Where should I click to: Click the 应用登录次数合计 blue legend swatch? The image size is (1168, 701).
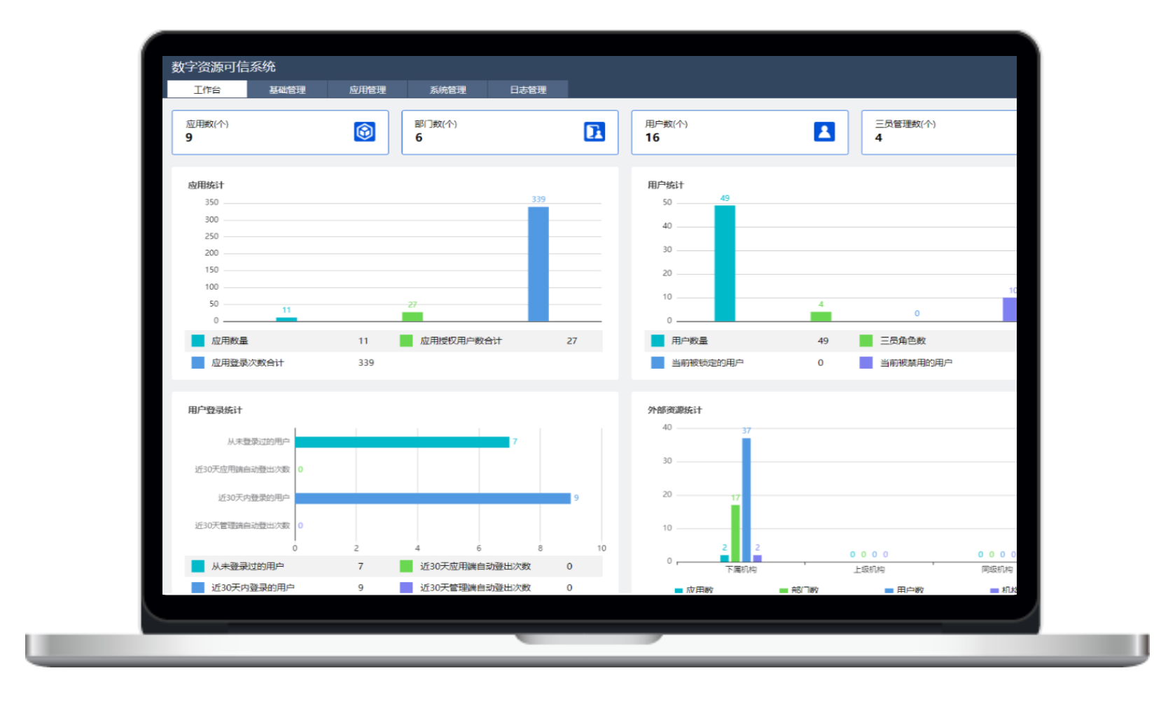coord(198,362)
